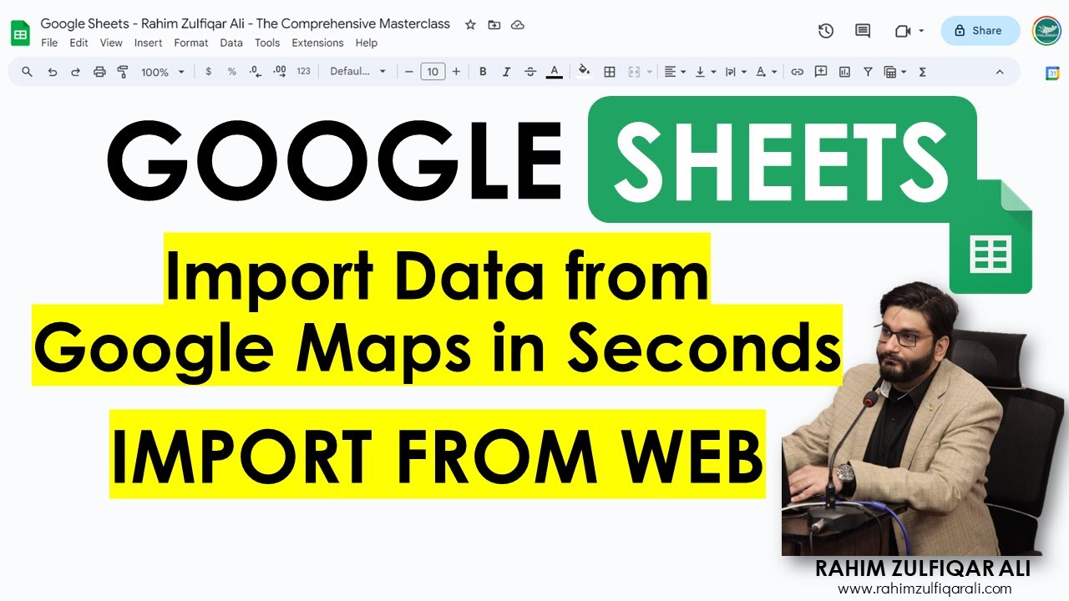Click the move to folder icon

click(494, 25)
